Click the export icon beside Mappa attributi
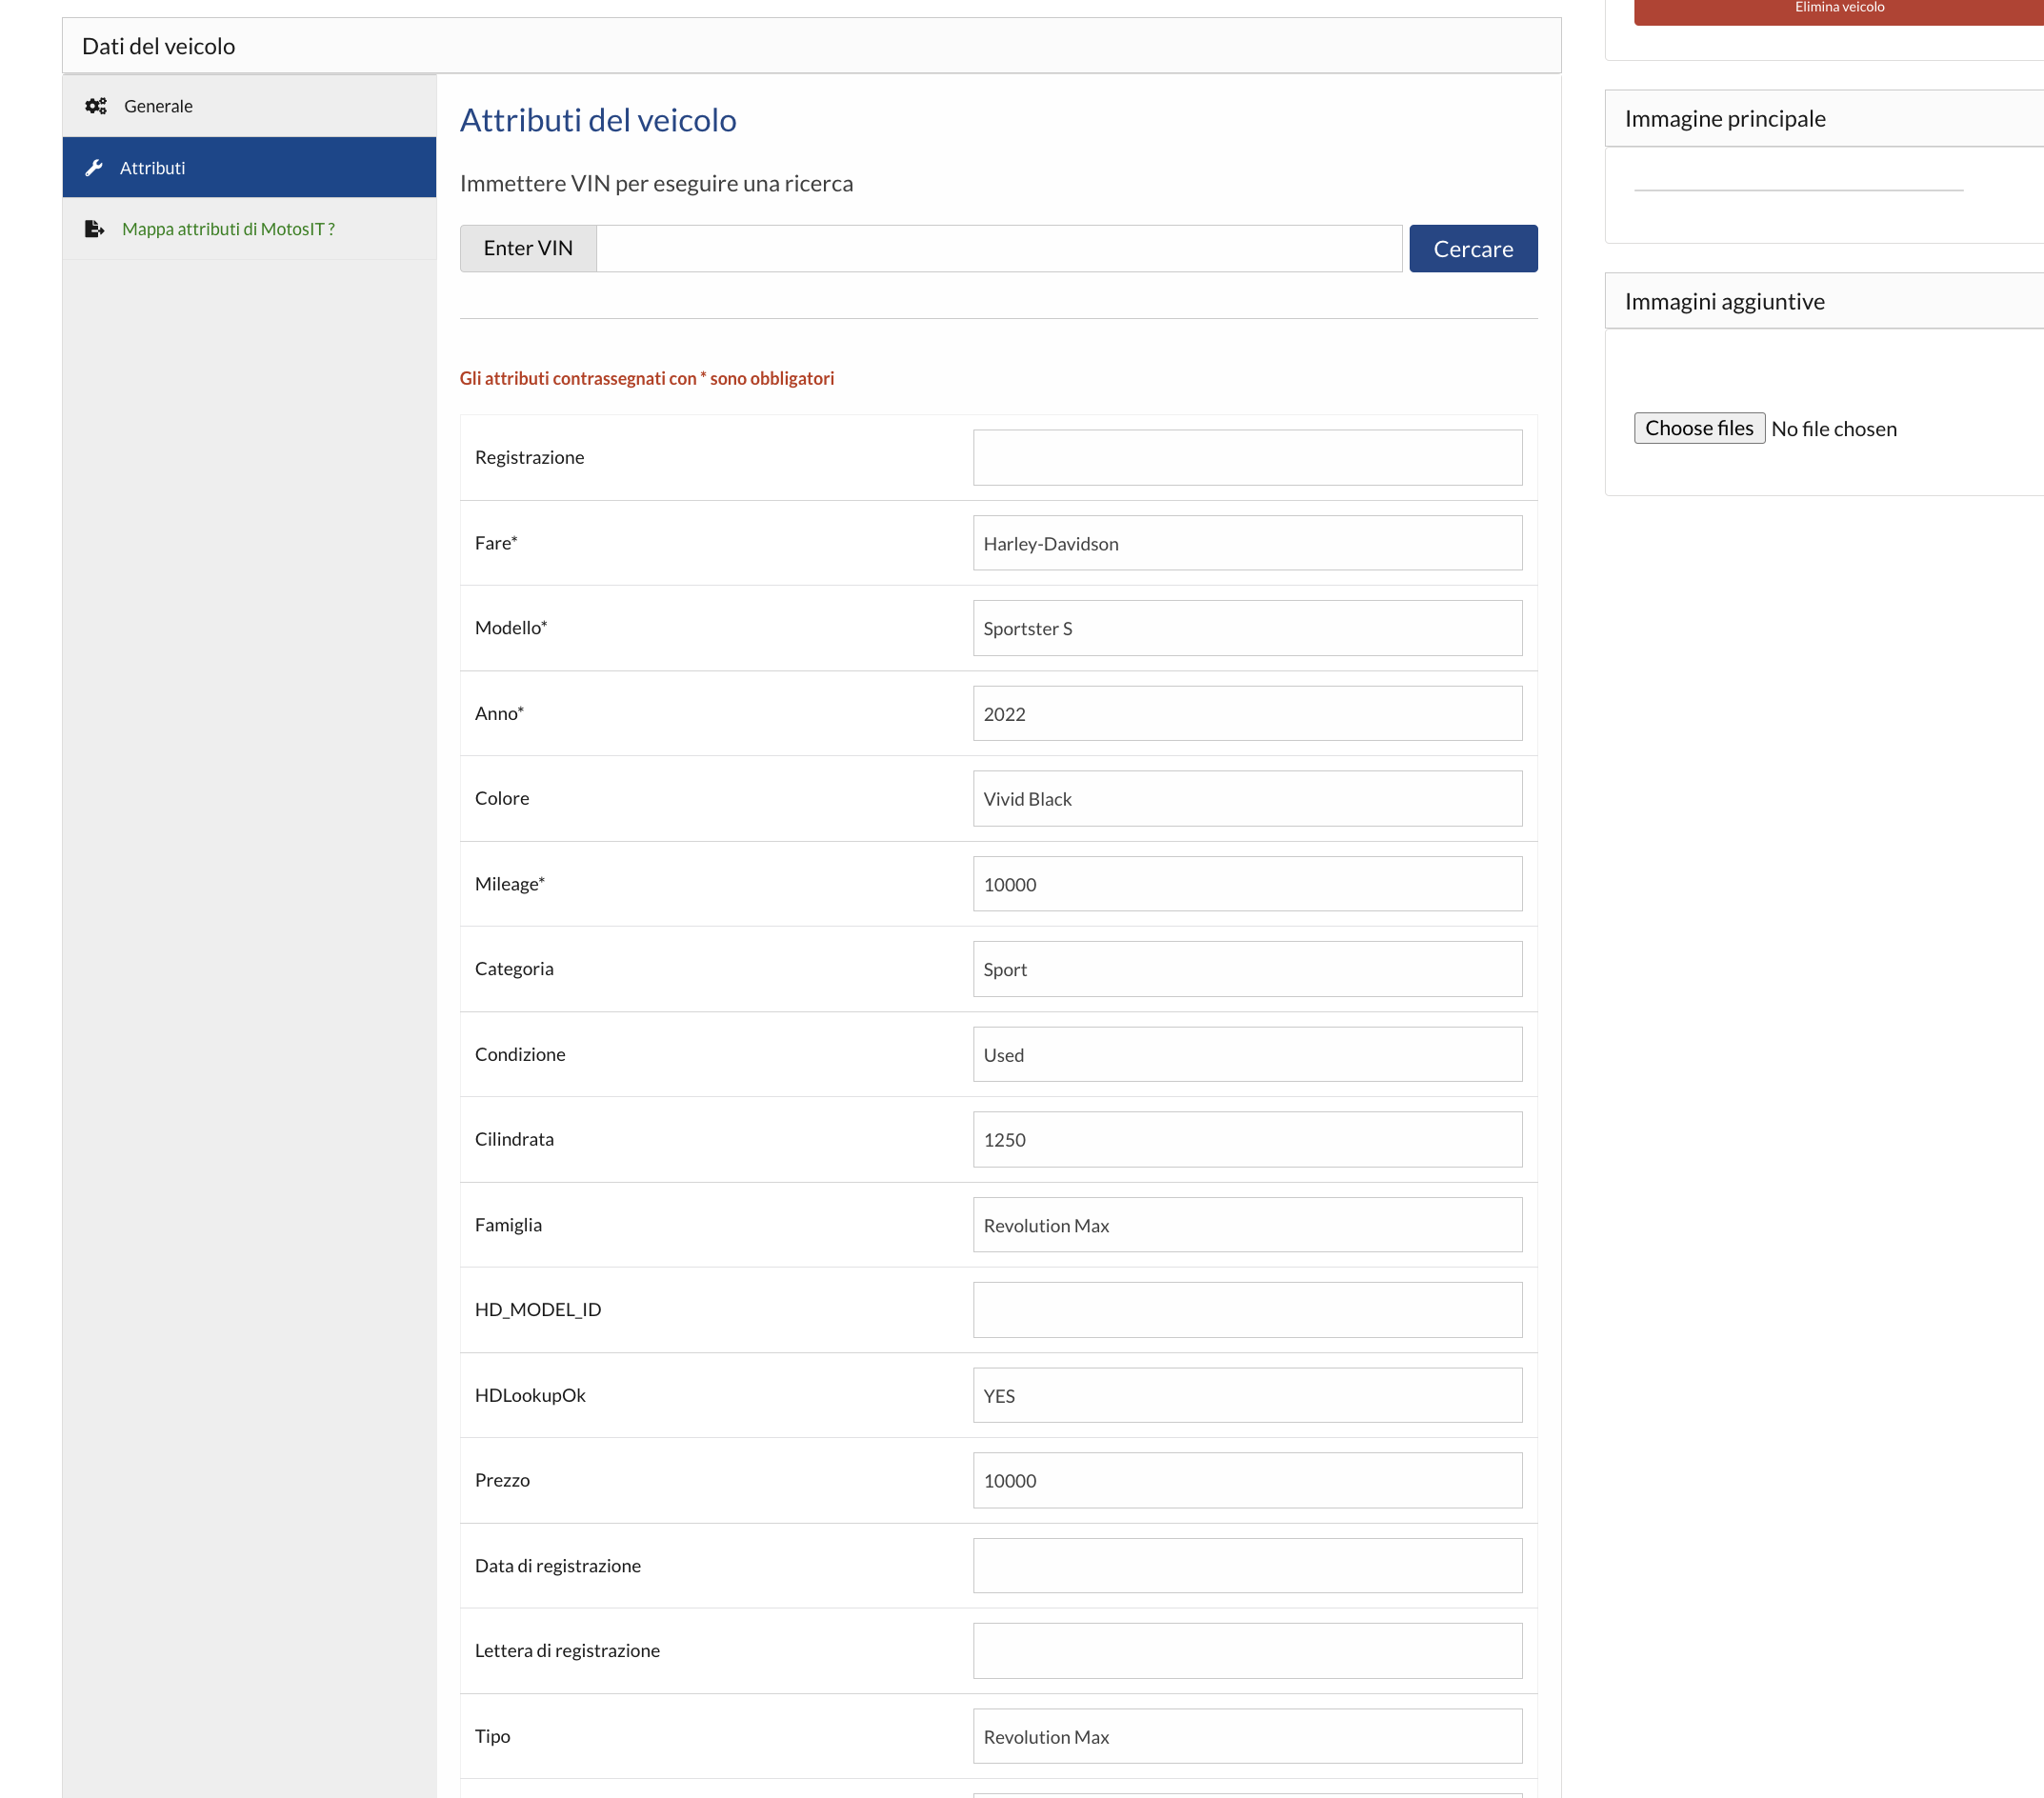Screen dimensions: 2044x1798 tap(95, 228)
